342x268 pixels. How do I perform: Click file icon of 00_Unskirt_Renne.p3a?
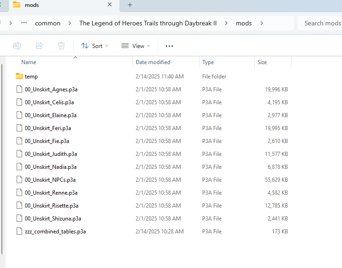19,192
